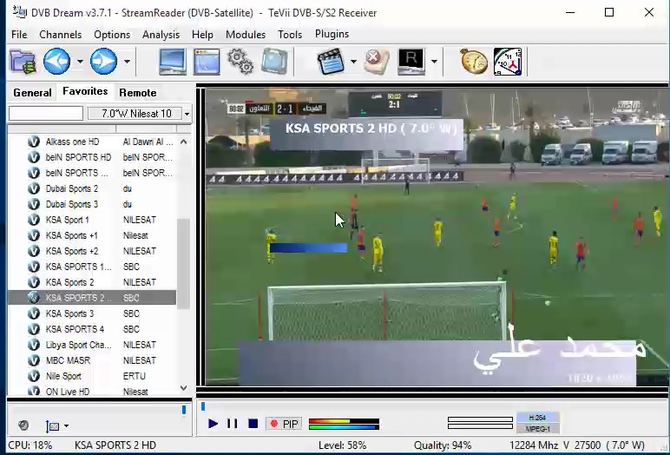670x455 pixels.
Task: Click the football video display area
Action: 437,237
